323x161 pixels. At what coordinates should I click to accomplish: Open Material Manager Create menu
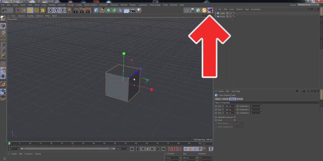coord(14,154)
